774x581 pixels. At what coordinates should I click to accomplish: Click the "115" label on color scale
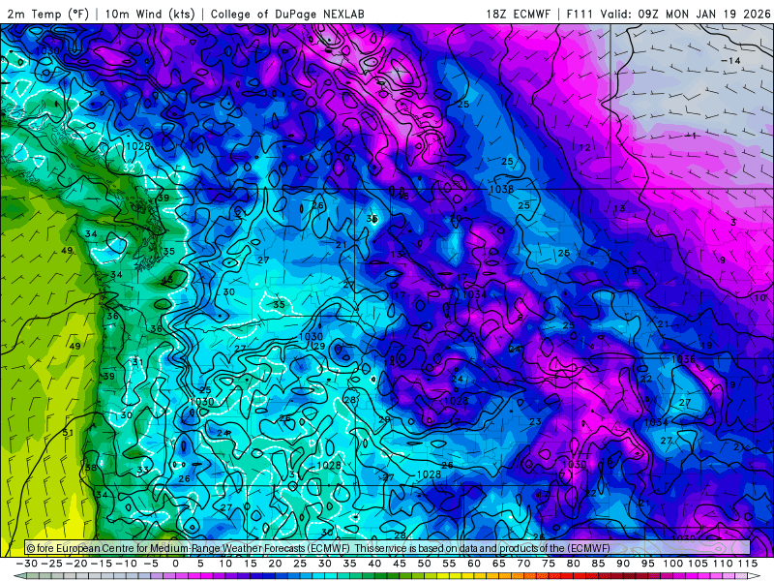(x=748, y=564)
